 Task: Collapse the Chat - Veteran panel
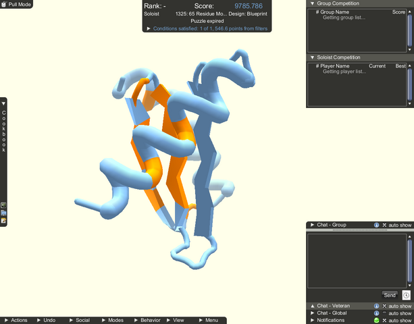[x=313, y=306]
